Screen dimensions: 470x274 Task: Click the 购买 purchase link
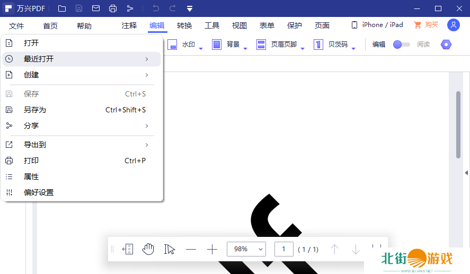[x=427, y=25]
